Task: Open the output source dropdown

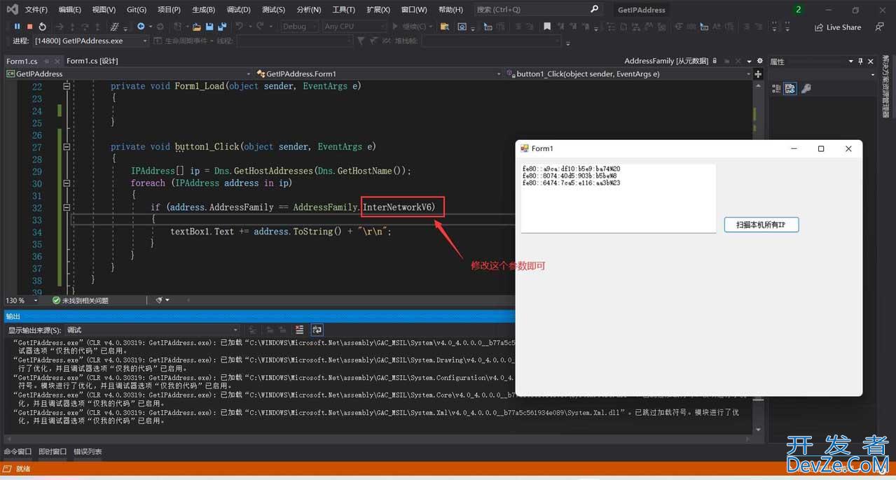Action: [152, 330]
